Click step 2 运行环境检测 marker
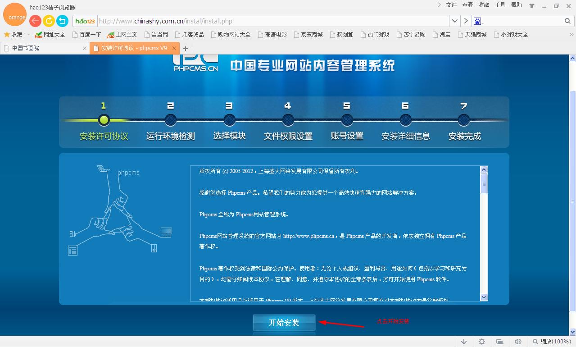The image size is (576, 347). click(x=171, y=120)
